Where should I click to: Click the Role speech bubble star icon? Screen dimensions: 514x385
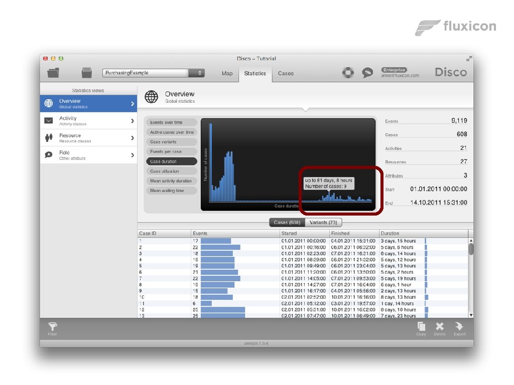tap(49, 155)
